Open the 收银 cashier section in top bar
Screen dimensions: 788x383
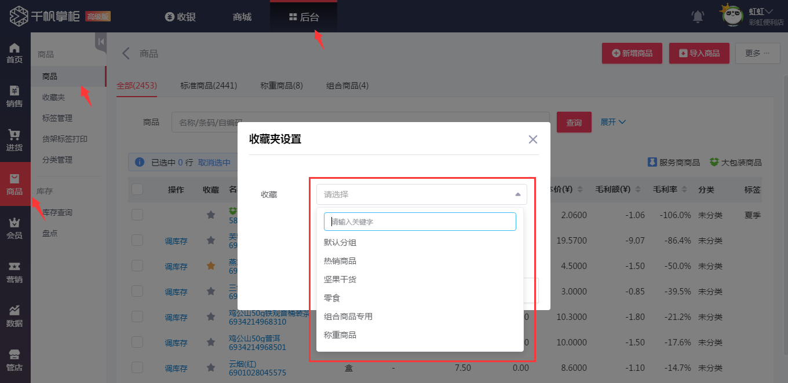tap(180, 16)
